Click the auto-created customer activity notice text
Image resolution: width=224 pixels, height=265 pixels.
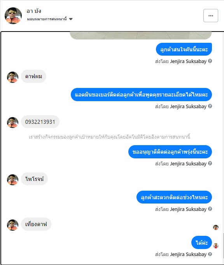[x=109, y=137]
